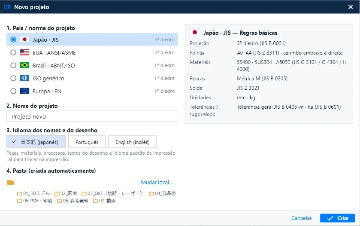The height and width of the screenshot is (226, 360).
Task: Click the '1º diedro' label in ISO genérico row
Action: [x=164, y=78]
